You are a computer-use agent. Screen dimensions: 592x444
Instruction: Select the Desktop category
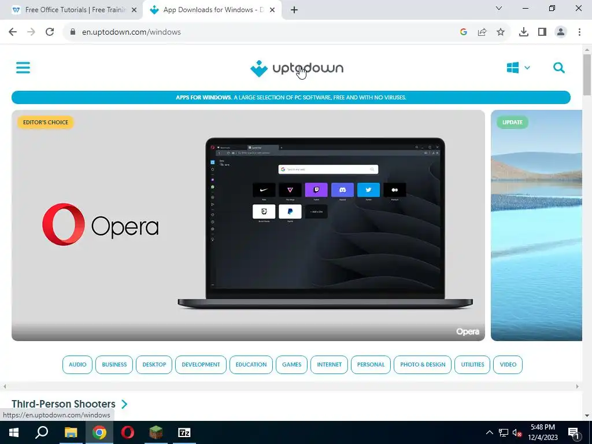coord(154,365)
